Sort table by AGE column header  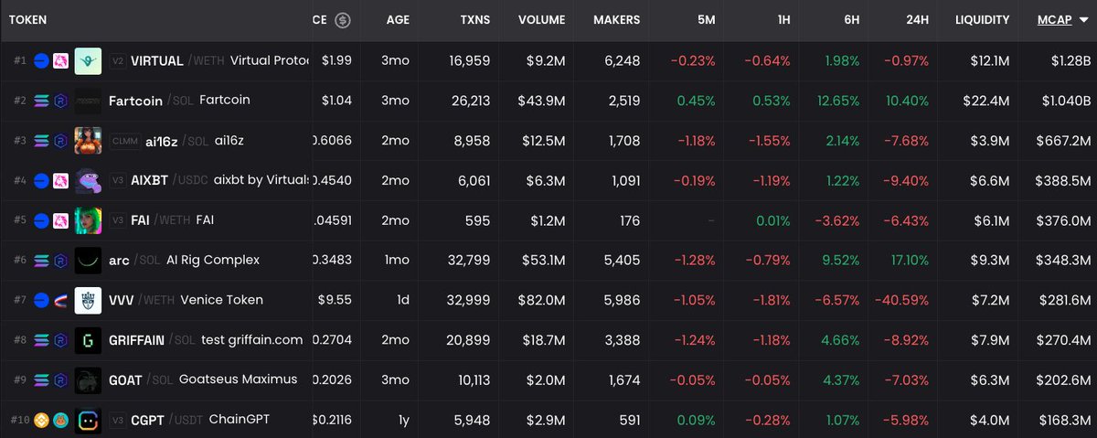398,20
